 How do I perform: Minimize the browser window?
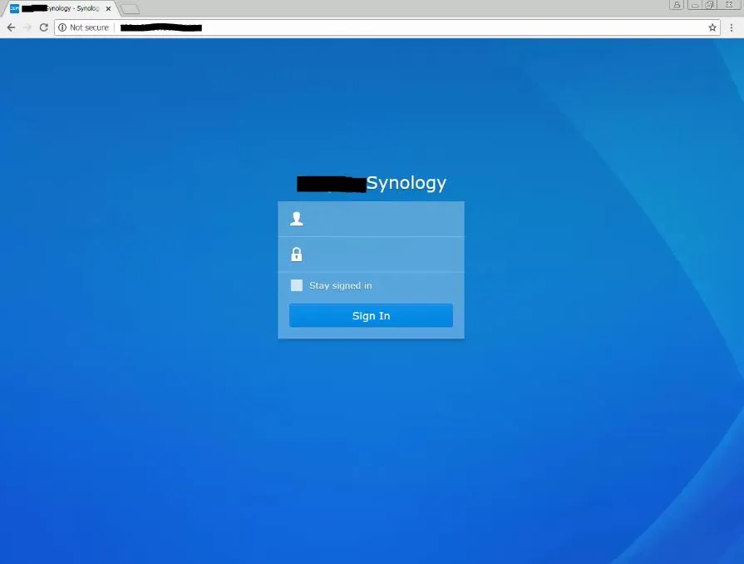coord(695,5)
